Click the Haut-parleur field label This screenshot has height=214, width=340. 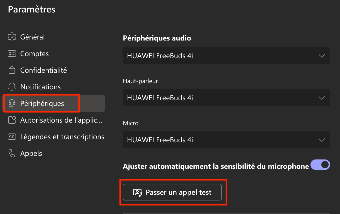pyautogui.click(x=140, y=81)
